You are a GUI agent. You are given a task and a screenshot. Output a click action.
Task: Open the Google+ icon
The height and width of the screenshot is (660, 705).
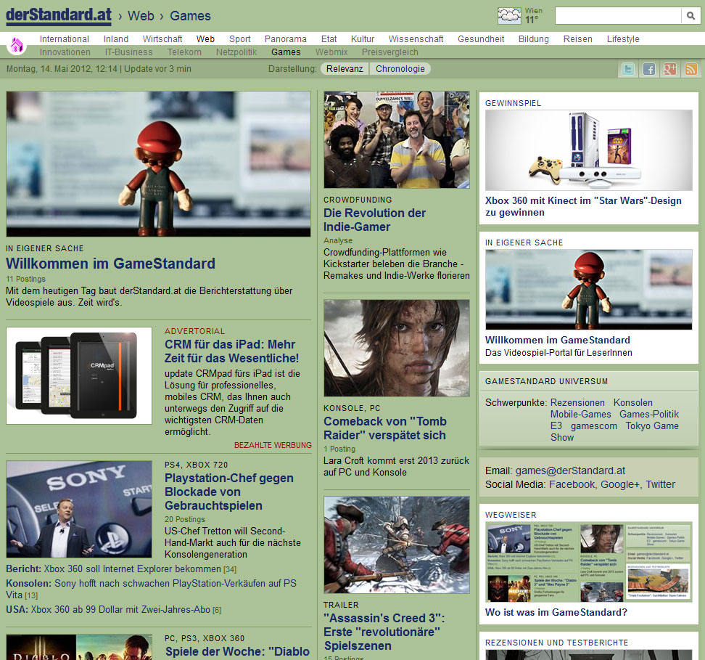click(x=669, y=69)
